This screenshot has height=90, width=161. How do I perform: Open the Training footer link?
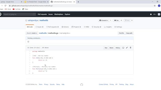[x=121, y=84]
